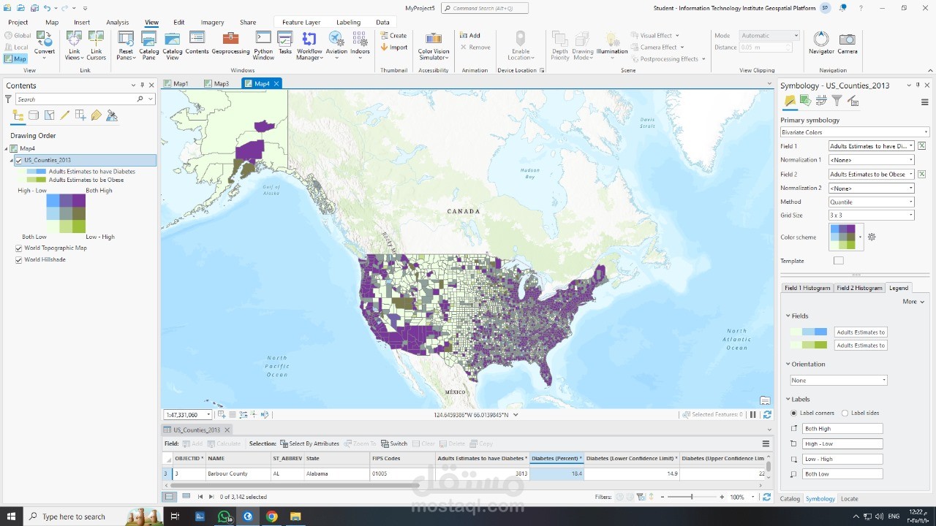This screenshot has height=526, width=936.
Task: Open the Catalog View tool
Action: 173,45
